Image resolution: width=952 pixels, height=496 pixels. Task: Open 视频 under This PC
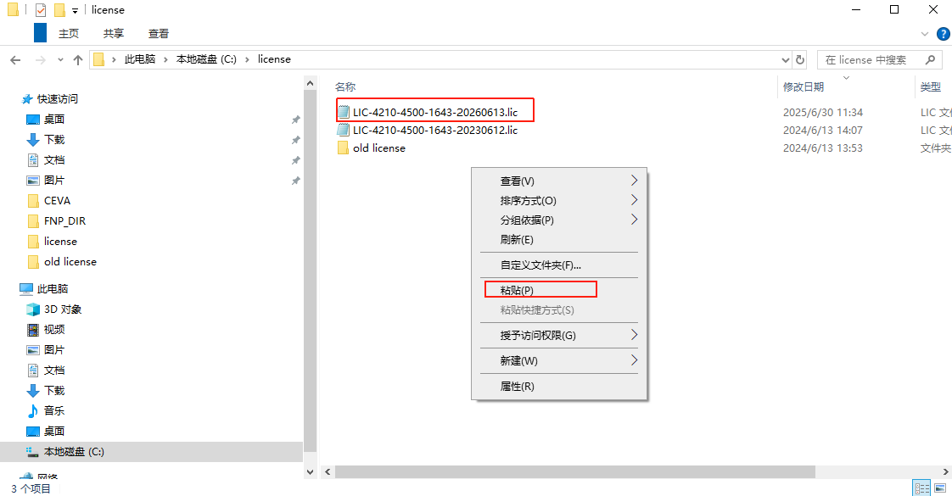[54, 329]
